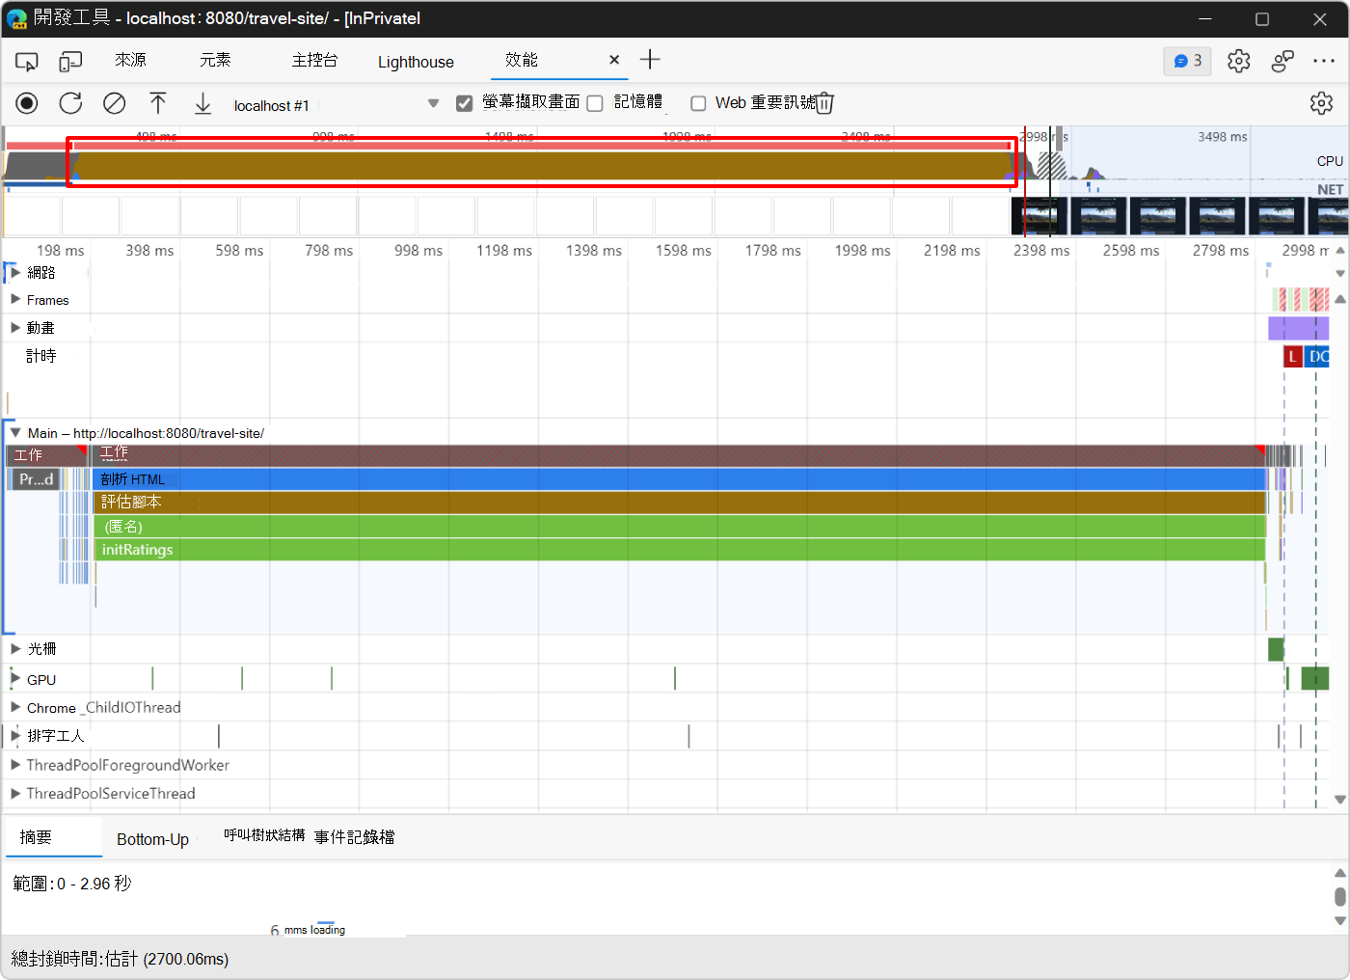
Task: Click the Edge browser icon in title bar
Action: coord(16,18)
